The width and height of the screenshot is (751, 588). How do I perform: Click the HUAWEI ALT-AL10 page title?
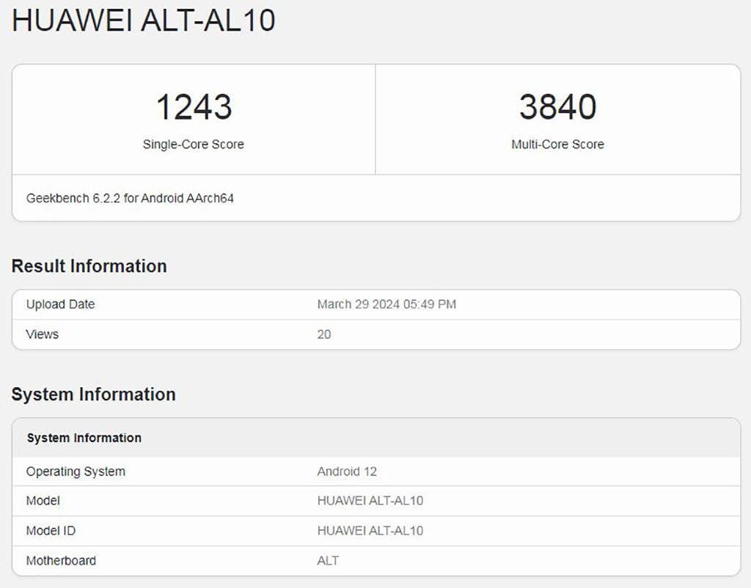click(144, 21)
